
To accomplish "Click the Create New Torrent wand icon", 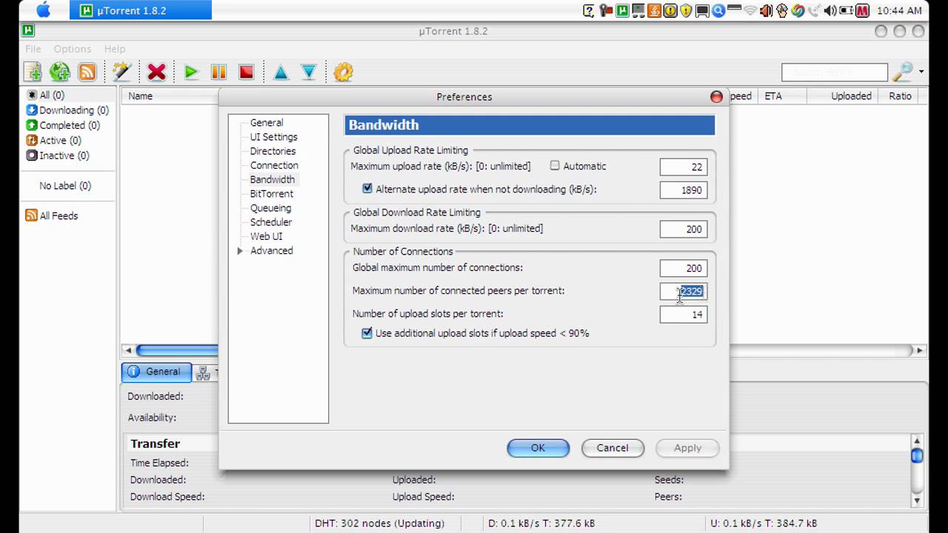I will pyautogui.click(x=121, y=72).
